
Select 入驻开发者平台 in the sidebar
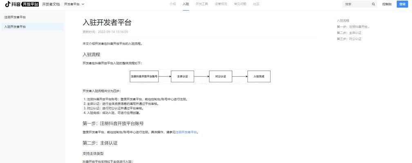(x=32, y=27)
